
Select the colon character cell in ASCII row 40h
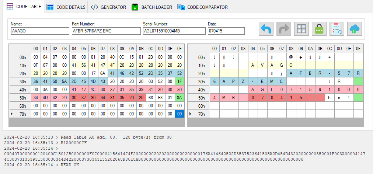[224, 90]
